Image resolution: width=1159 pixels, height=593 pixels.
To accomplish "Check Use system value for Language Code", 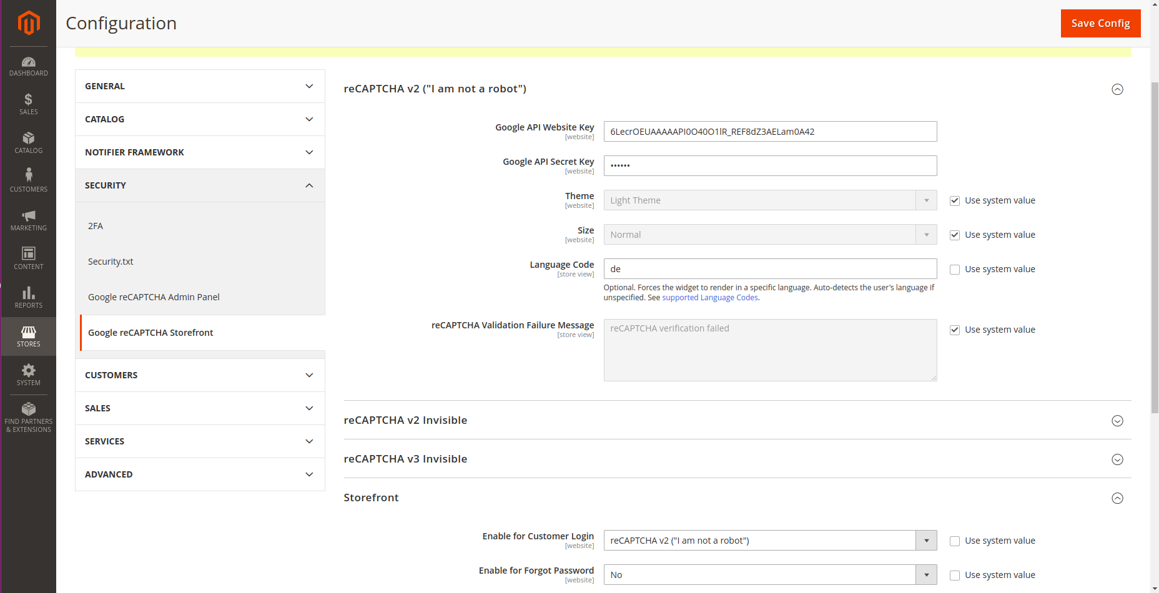I will click(x=954, y=269).
